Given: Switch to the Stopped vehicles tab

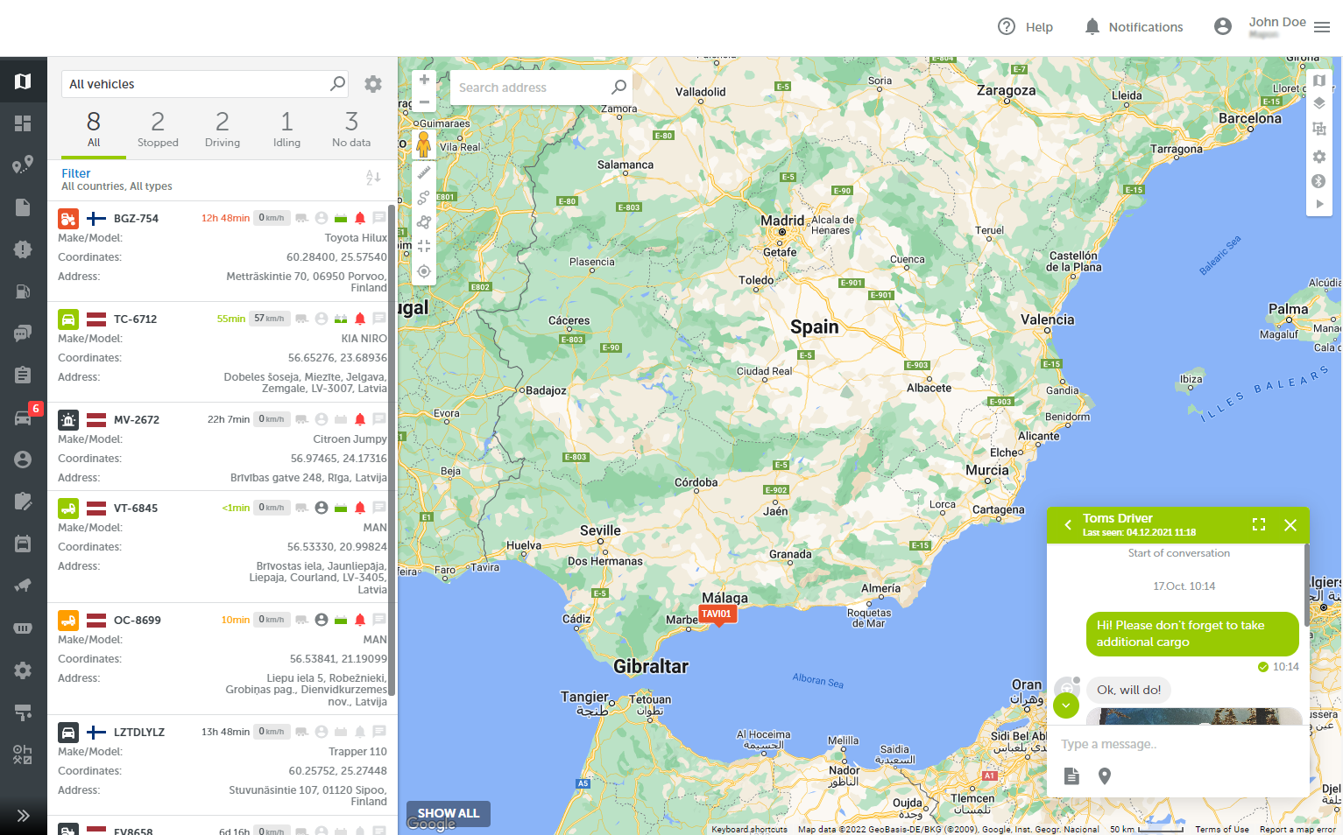Looking at the screenshot, I should tap(158, 129).
